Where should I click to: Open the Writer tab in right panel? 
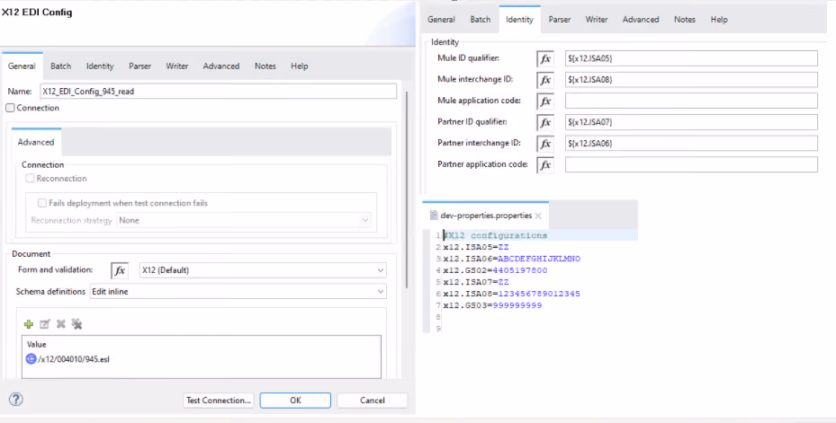tap(597, 19)
